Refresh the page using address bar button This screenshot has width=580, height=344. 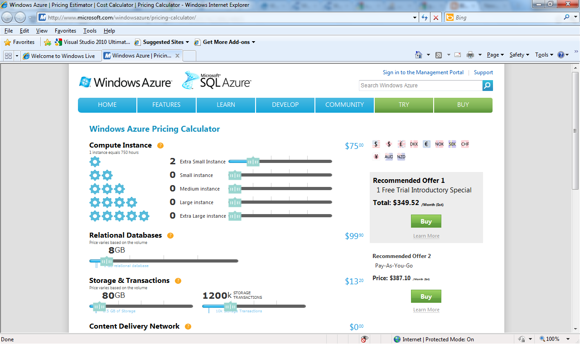[x=425, y=18]
